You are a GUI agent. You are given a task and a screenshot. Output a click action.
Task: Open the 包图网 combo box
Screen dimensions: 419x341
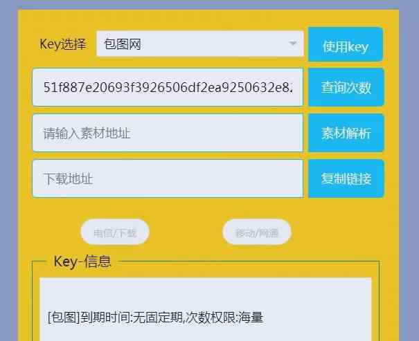(x=200, y=44)
